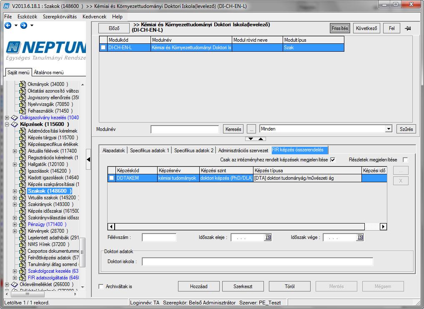Expand the Virtuális szakok tree node
The height and width of the screenshot is (309, 424).
(15, 198)
